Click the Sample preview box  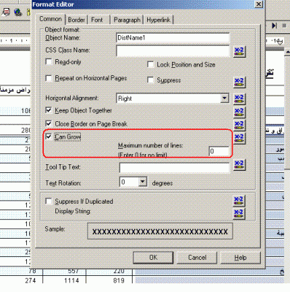(160, 231)
